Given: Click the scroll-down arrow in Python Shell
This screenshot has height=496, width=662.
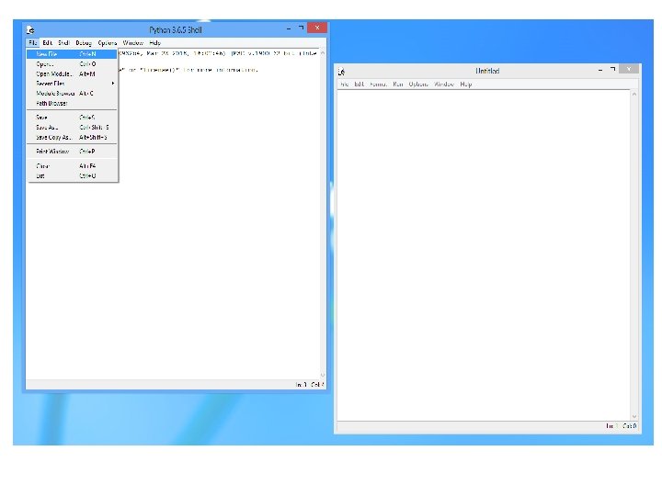Looking at the screenshot, I should click(x=323, y=375).
